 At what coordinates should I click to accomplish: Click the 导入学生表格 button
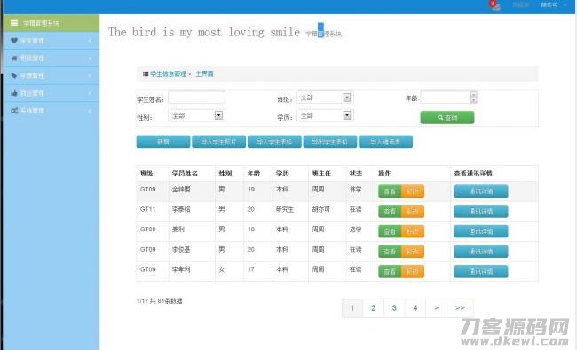274,142
